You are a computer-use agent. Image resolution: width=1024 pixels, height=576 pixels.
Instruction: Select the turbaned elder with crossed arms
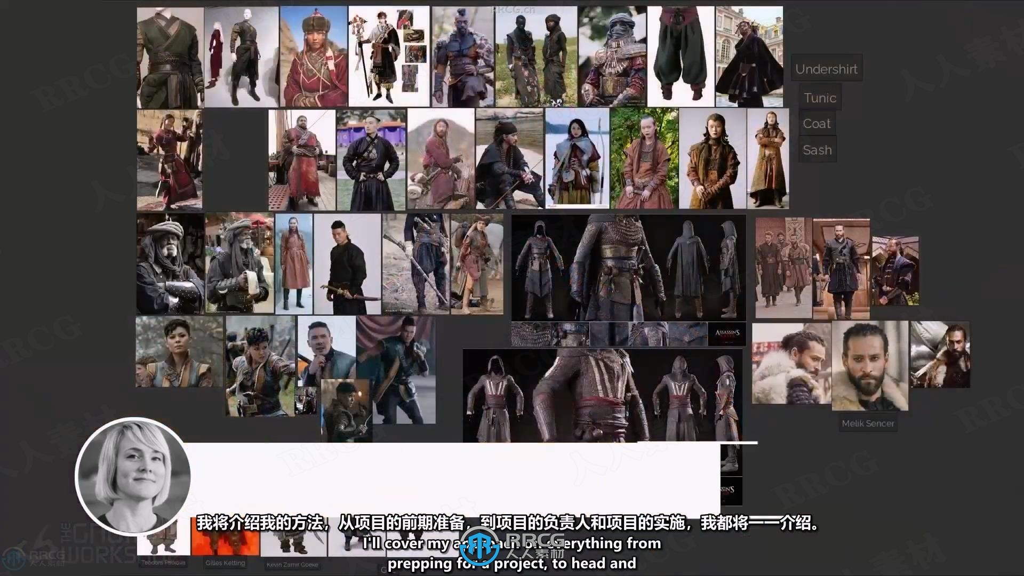click(170, 264)
